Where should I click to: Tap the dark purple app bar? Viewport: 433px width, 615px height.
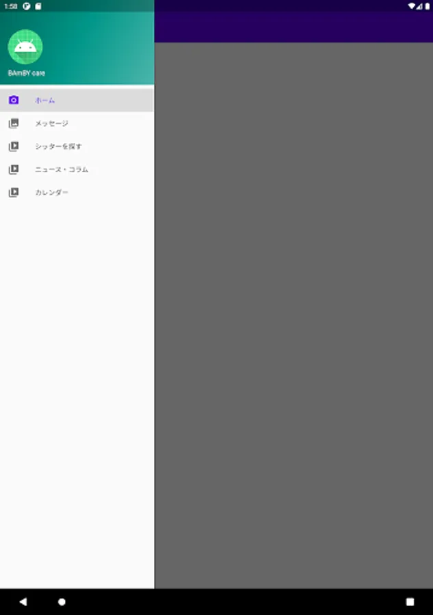point(293,27)
